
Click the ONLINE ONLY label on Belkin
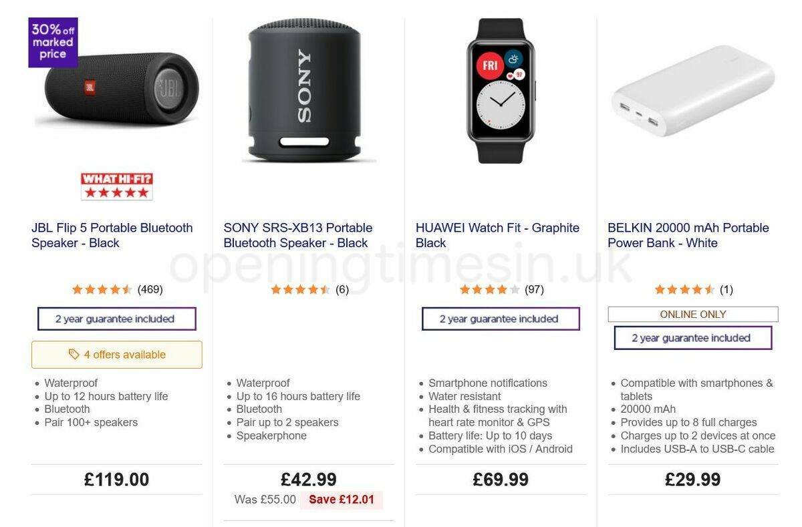click(693, 314)
